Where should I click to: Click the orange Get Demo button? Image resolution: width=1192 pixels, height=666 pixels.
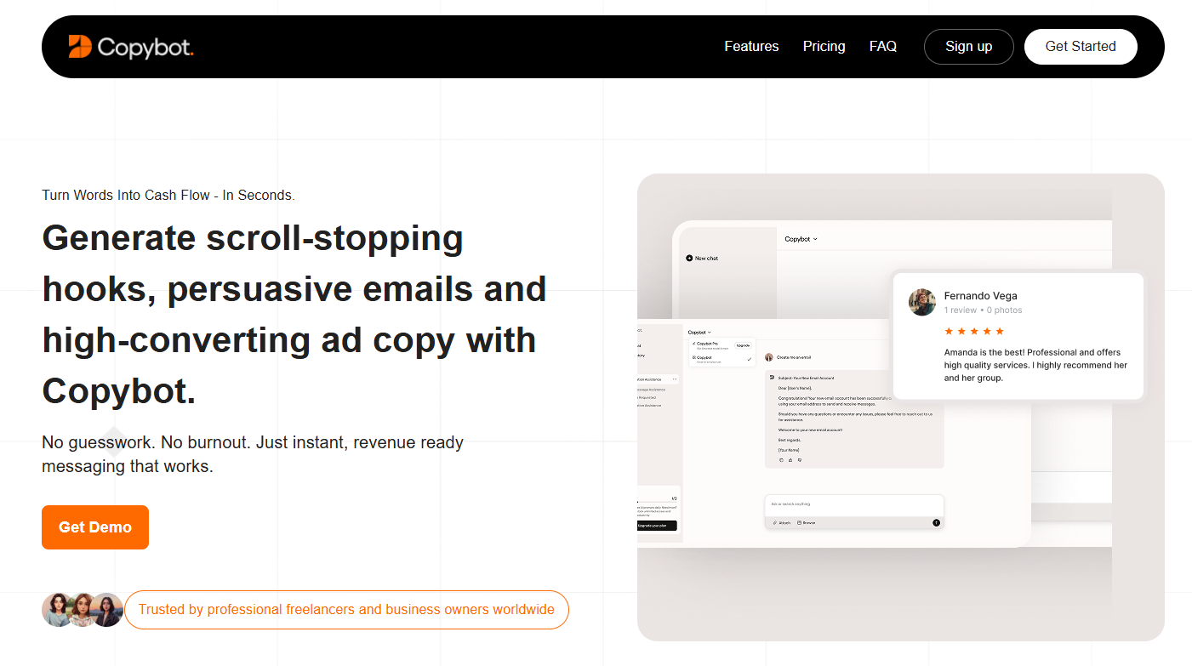95,527
